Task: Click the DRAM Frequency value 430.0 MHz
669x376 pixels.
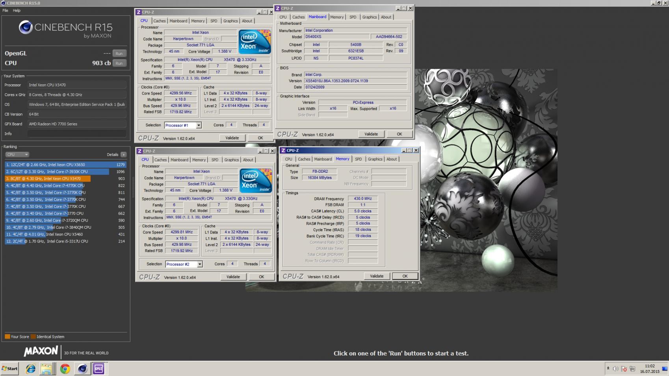Action: pyautogui.click(x=363, y=199)
